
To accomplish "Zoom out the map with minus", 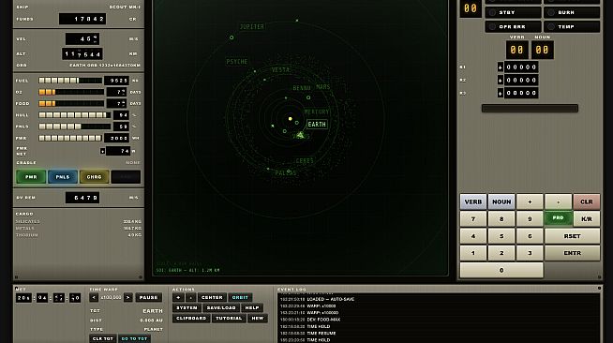I will (x=191, y=297).
